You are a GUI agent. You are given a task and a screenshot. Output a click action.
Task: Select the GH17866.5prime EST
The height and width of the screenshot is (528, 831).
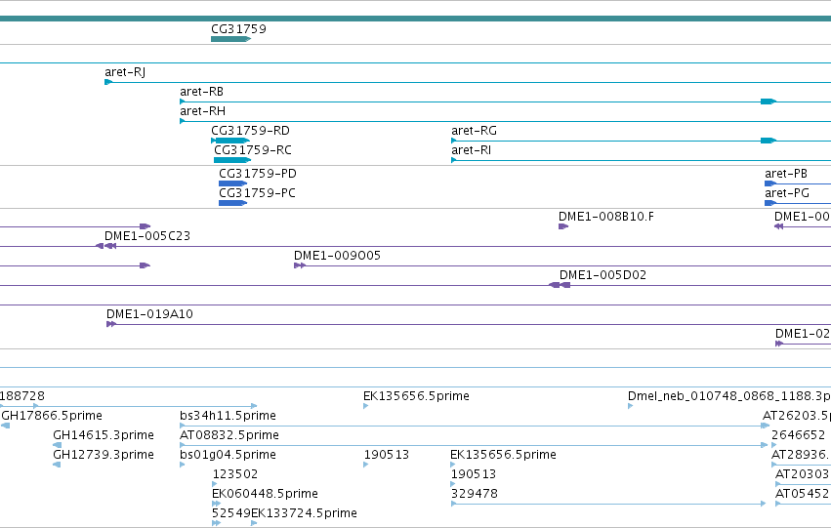(x=52, y=416)
